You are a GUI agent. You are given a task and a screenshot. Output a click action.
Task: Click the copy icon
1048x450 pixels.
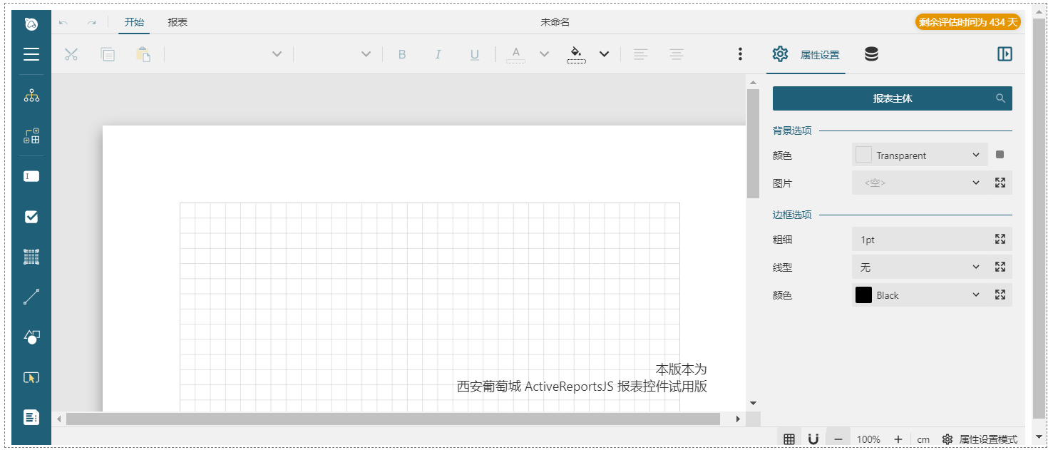tap(108, 54)
